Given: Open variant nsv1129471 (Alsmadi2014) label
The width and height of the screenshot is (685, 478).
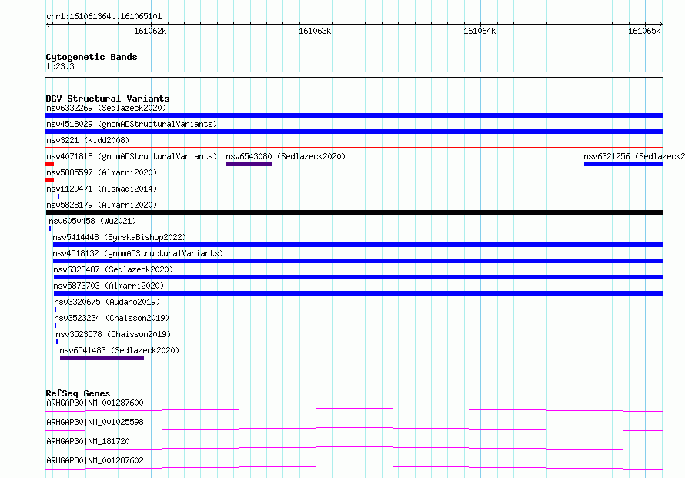Looking at the screenshot, I should point(102,189).
